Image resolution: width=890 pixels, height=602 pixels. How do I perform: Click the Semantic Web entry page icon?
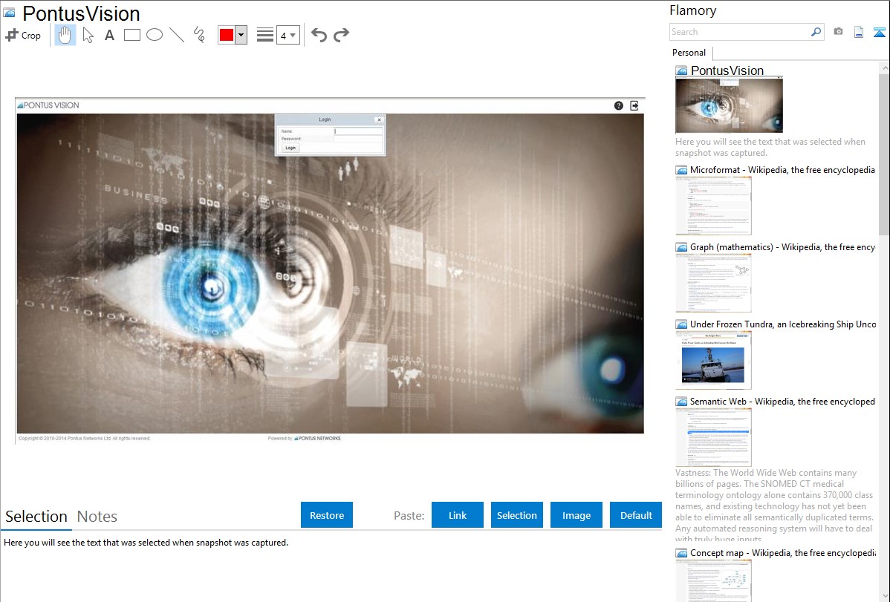682,402
